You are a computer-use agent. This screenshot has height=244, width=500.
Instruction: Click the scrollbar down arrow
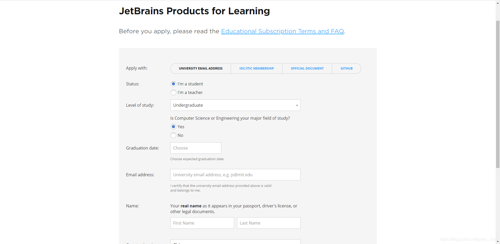click(x=498, y=242)
